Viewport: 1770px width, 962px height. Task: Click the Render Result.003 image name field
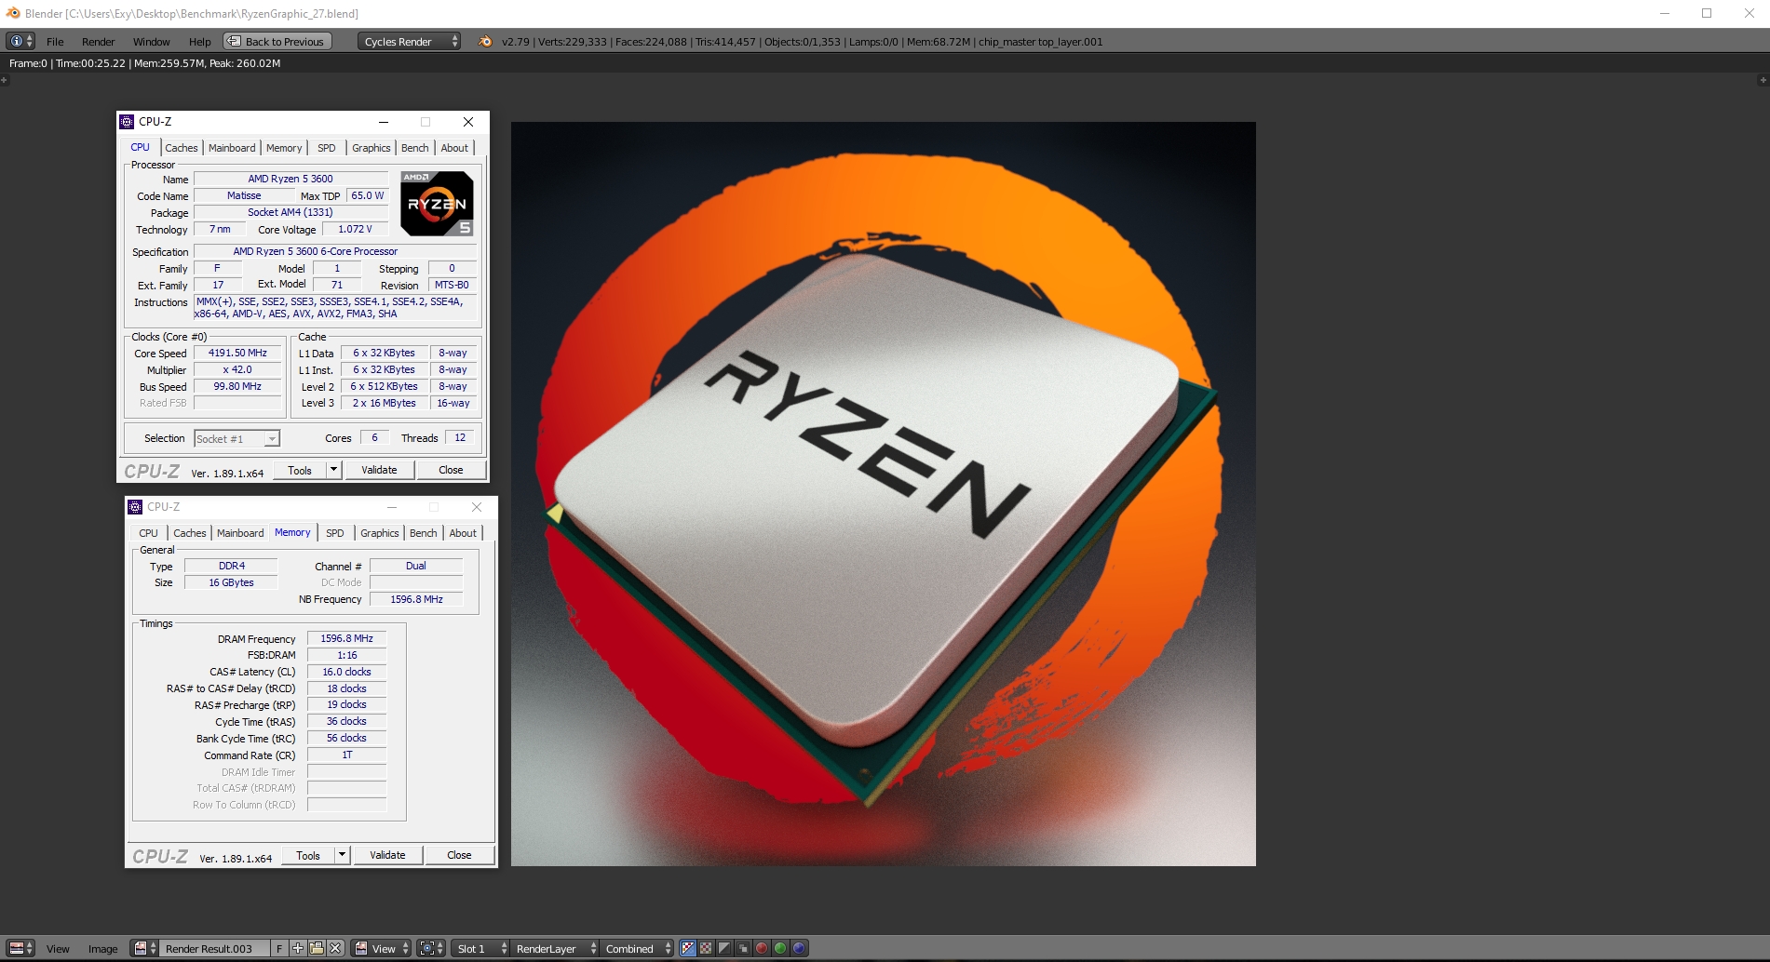(215, 948)
